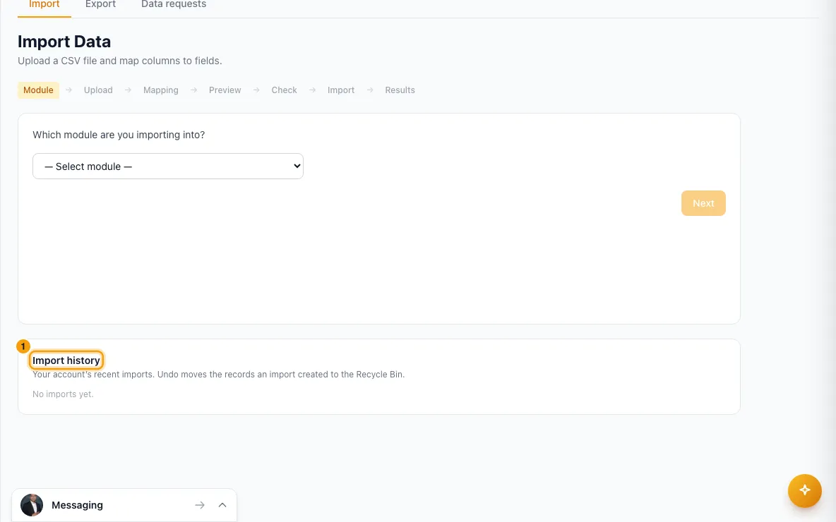Open the sparkle assistant floating button
836x522 pixels.
pos(804,490)
